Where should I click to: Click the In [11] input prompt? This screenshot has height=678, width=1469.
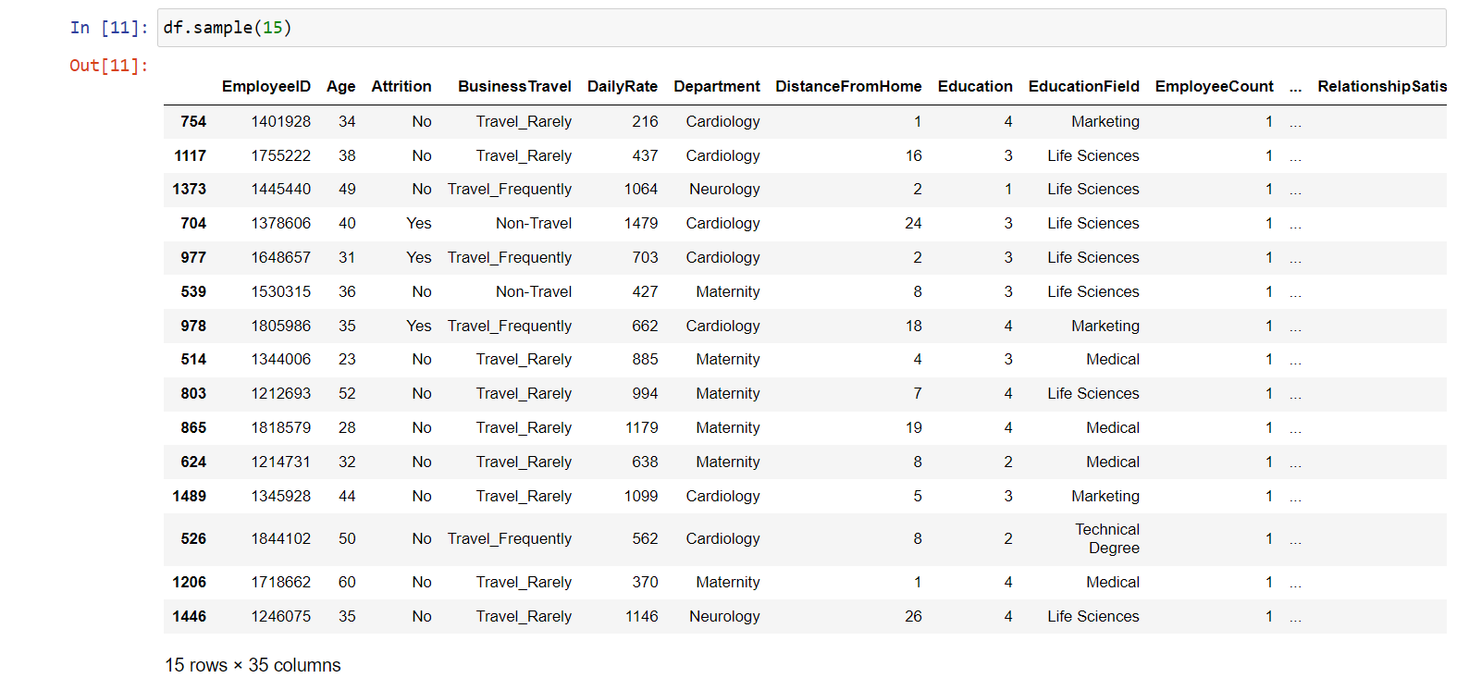109,28
